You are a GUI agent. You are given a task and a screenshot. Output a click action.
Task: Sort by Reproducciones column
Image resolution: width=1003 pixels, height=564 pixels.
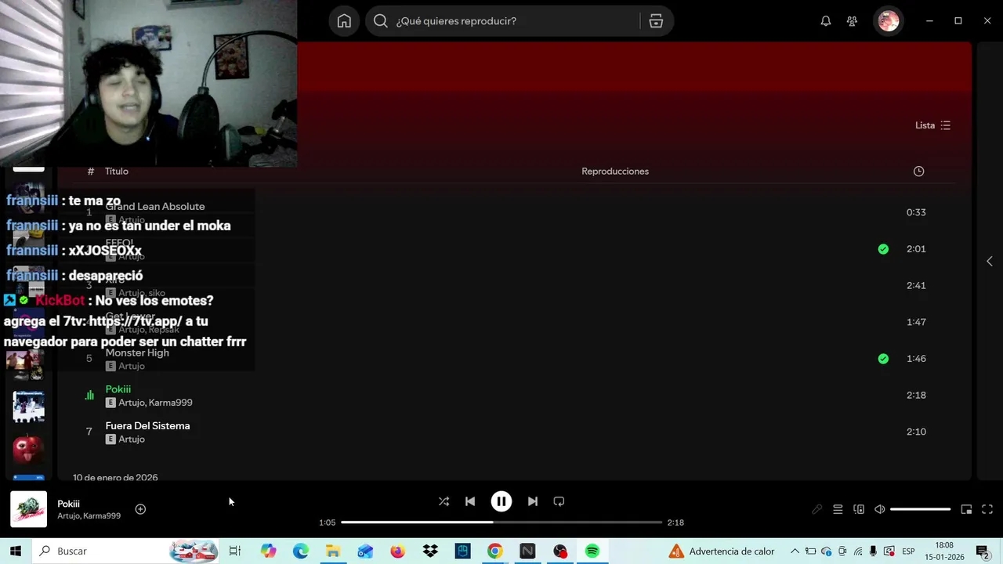(x=615, y=172)
